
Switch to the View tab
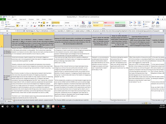coord(50,19)
